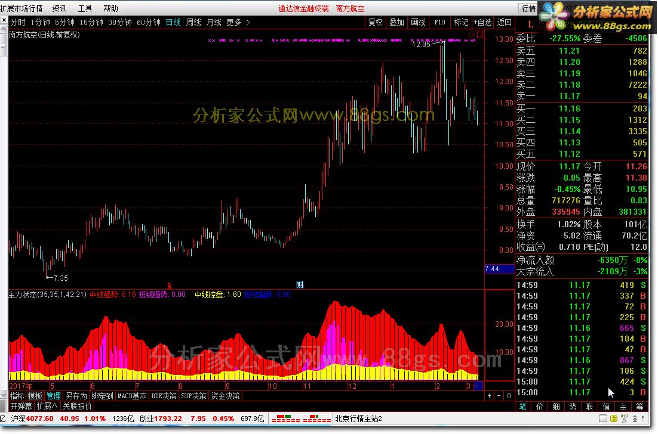This screenshot has height=434, width=658.
Task: Click the red $ marker under the chart
Action: point(170,286)
